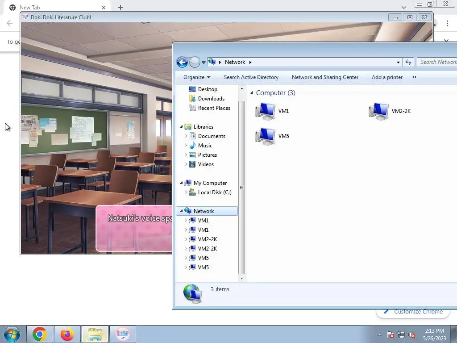
Task: Click Add a printer
Action: click(387, 77)
